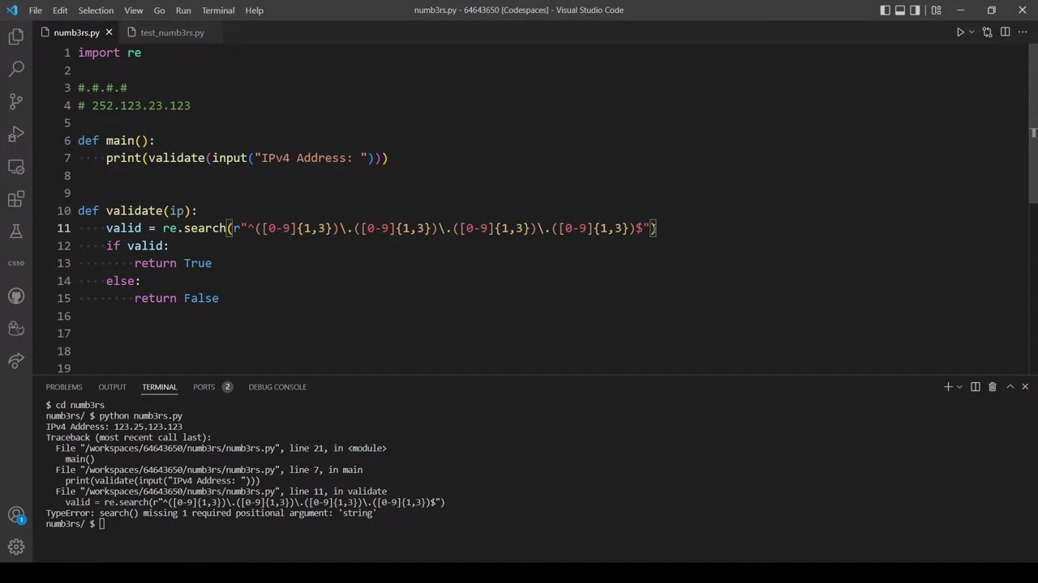This screenshot has width=1038, height=583.
Task: Open the Extensions view
Action: click(16, 198)
